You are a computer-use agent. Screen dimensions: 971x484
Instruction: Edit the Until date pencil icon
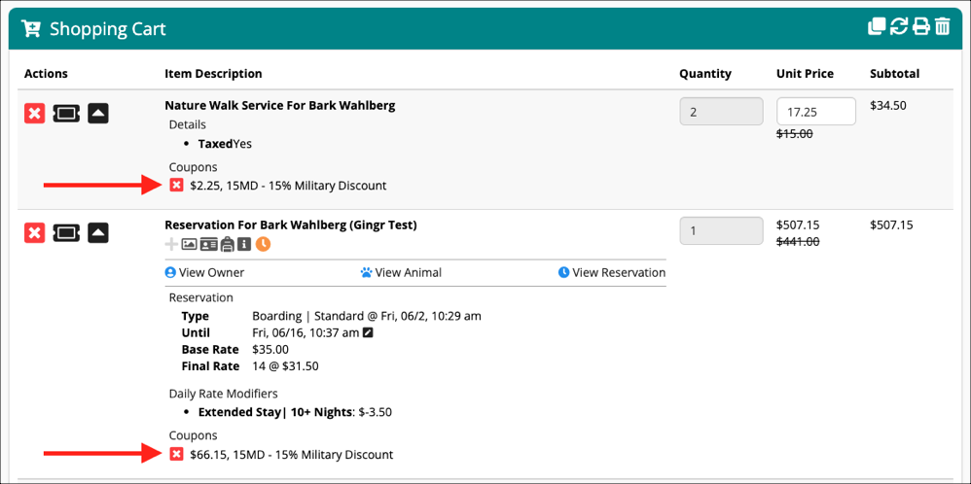point(368,333)
